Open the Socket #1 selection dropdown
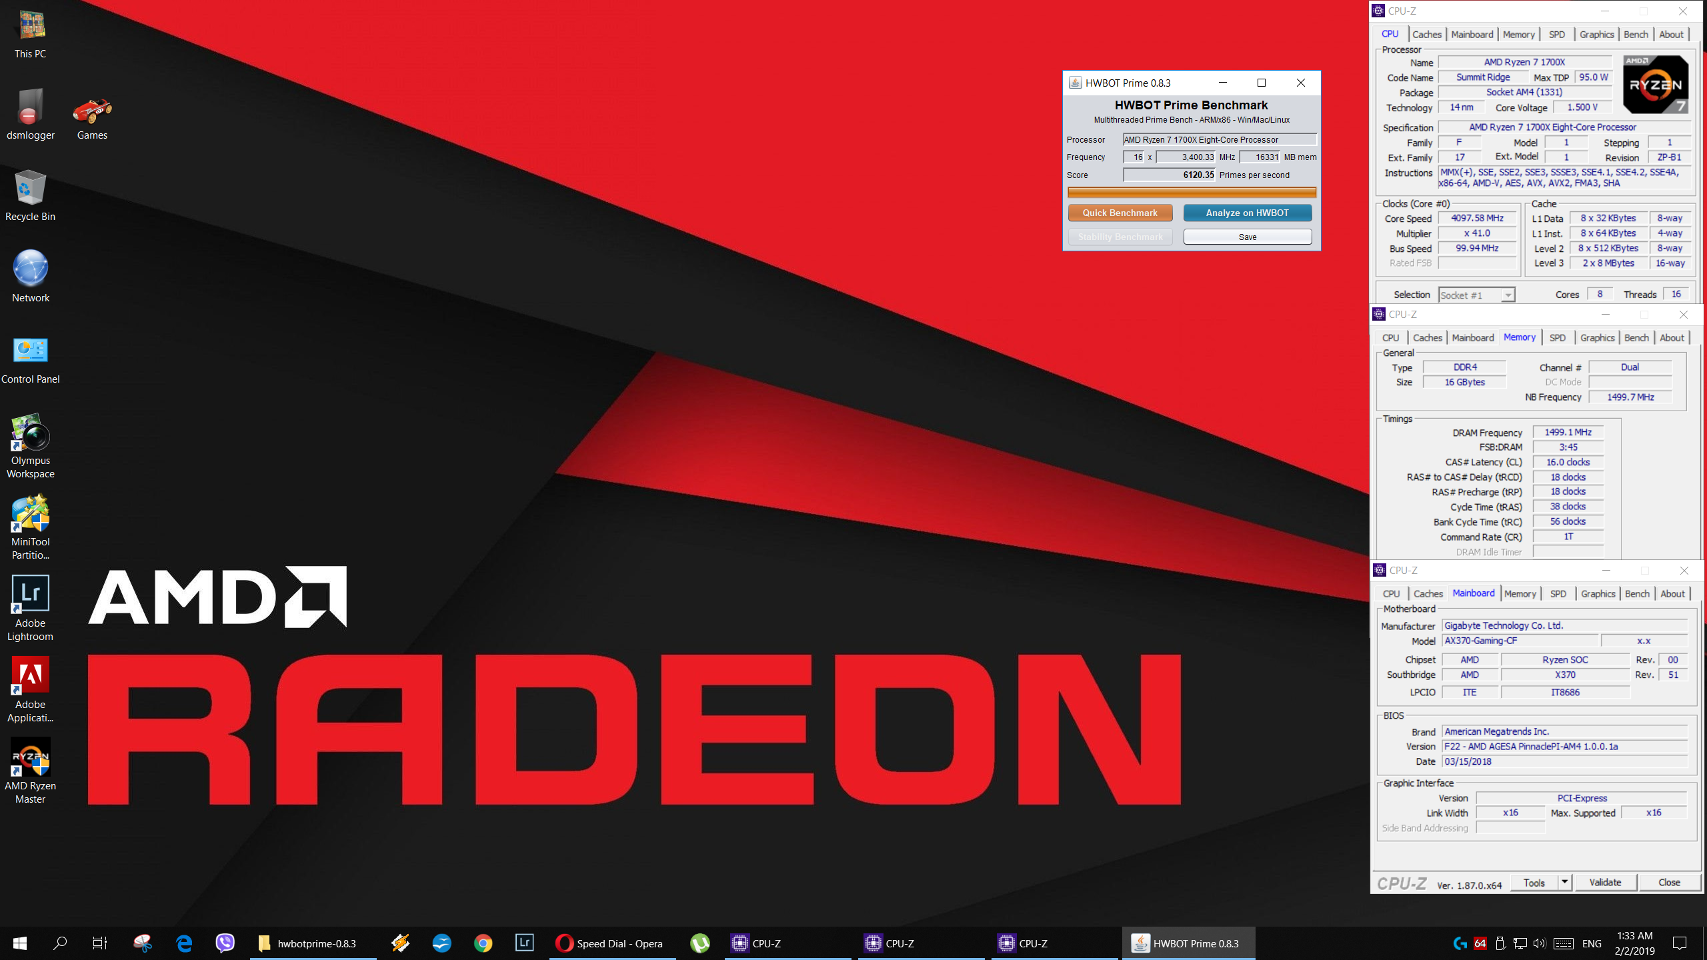This screenshot has height=960, width=1707. [1476, 295]
